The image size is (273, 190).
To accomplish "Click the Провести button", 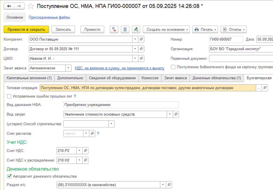I will point(92,29).
